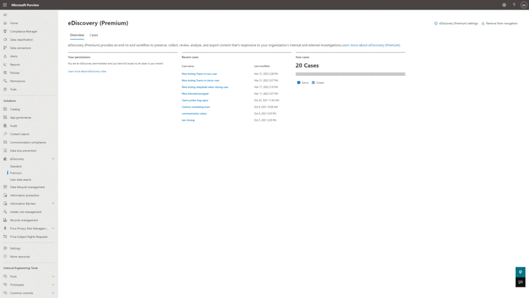
Task: Open eDiscovery (Premium) settings
Action: coord(456,23)
